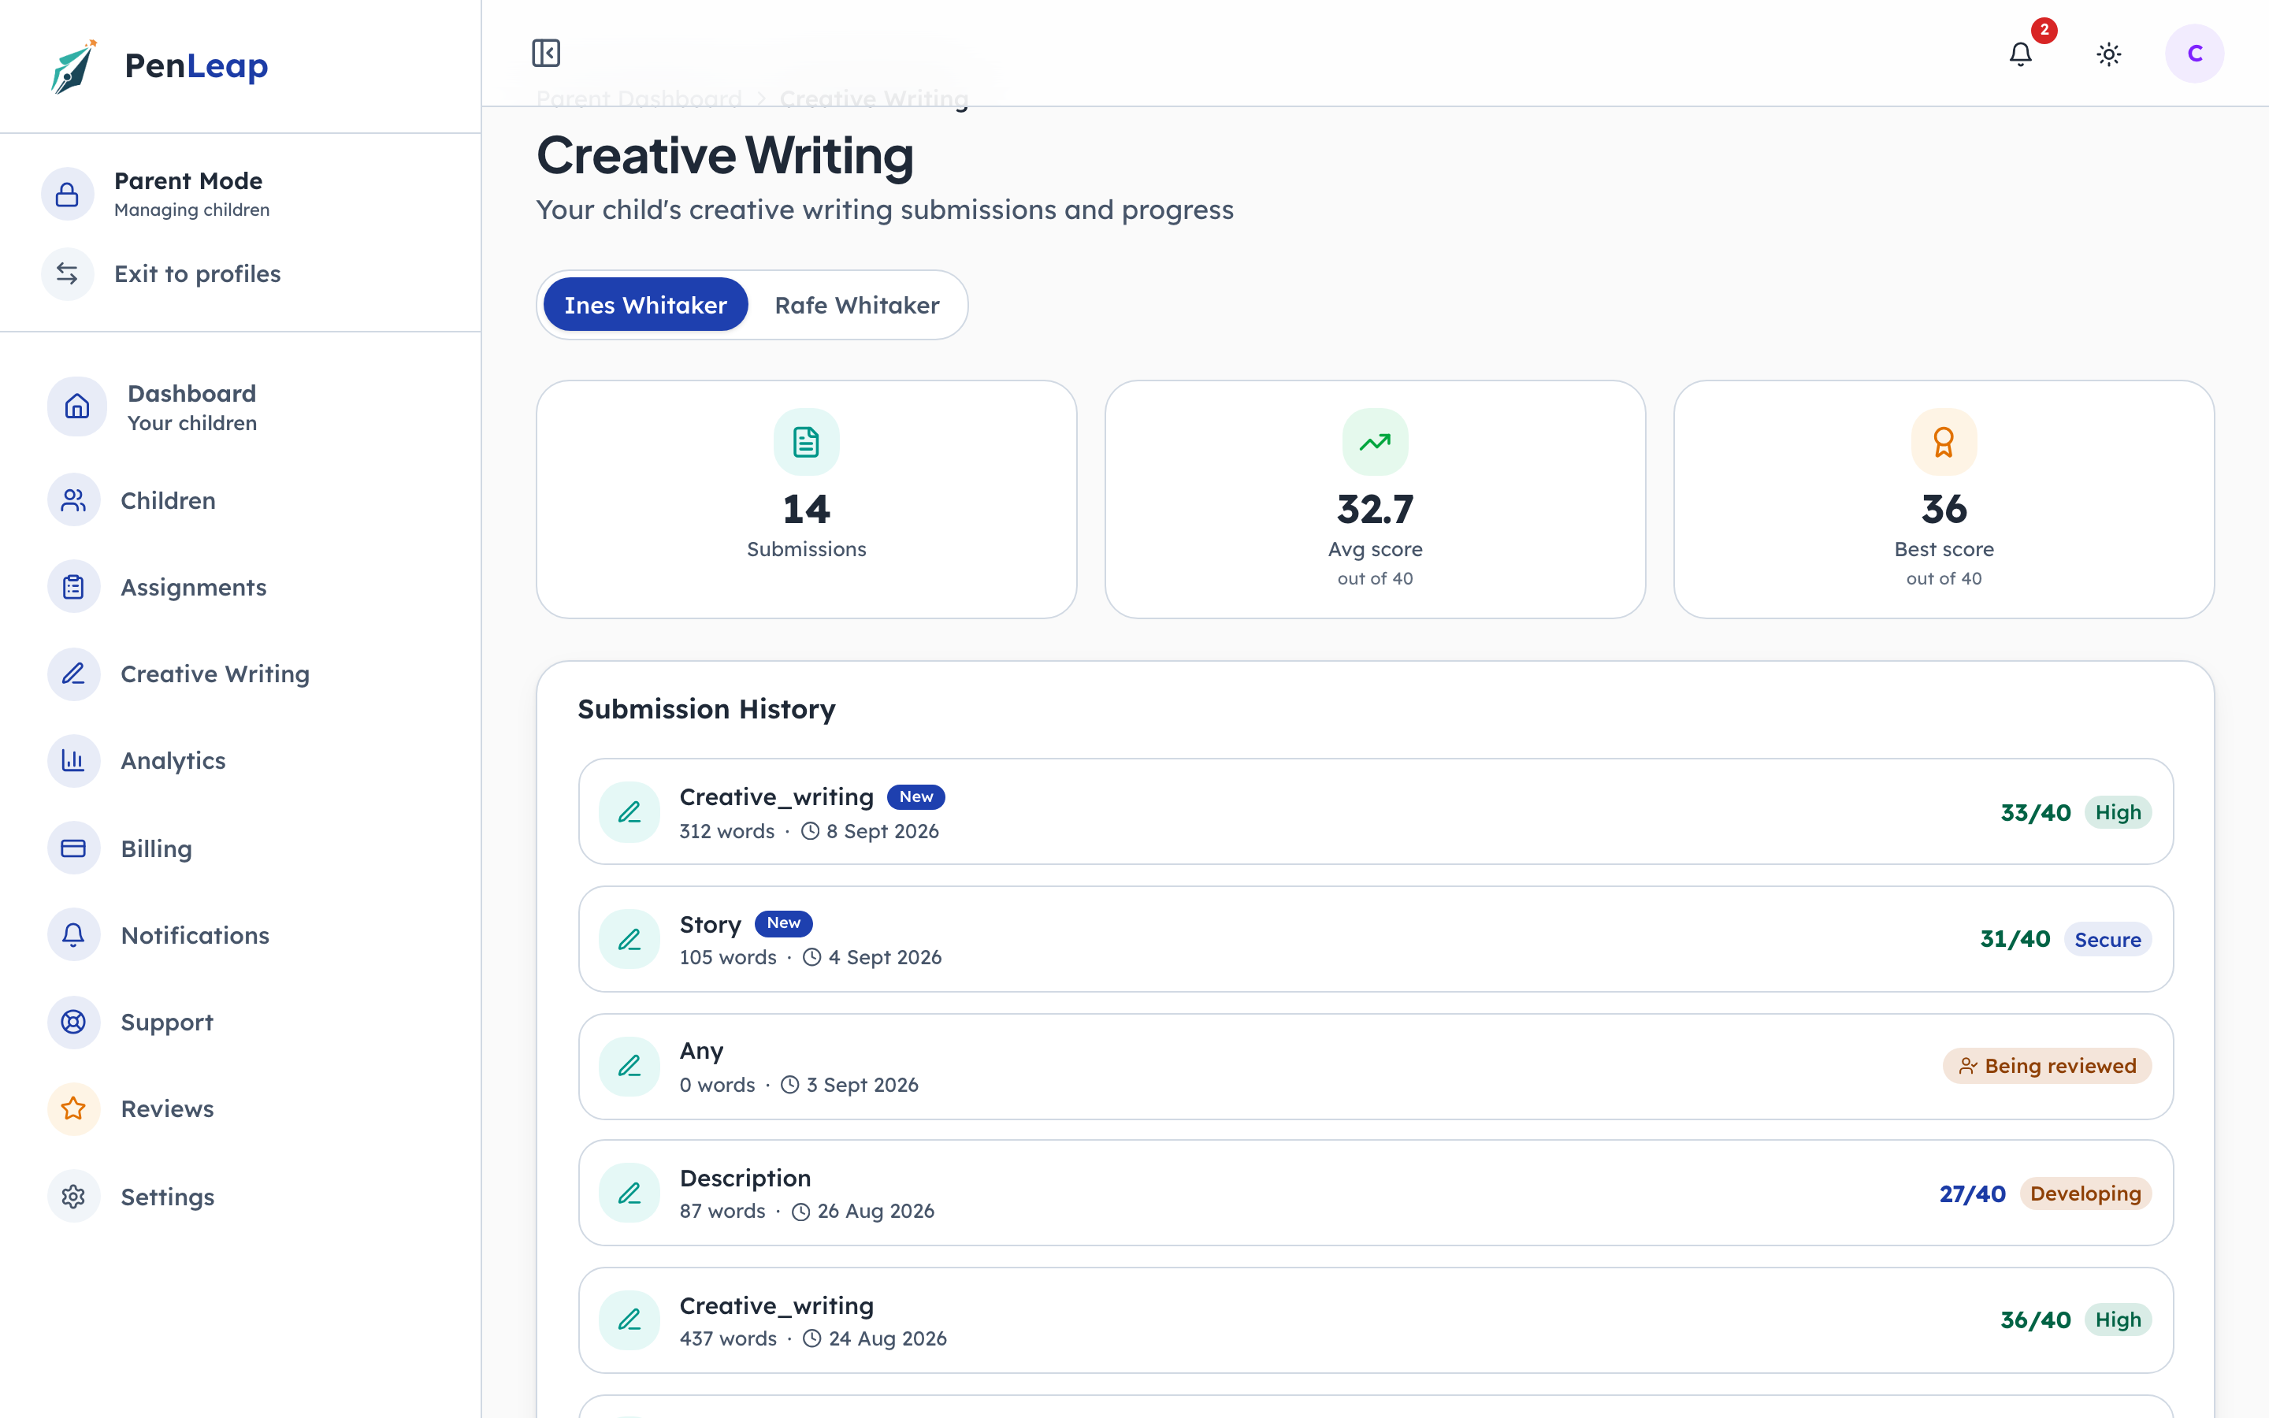This screenshot has height=1418, width=2269.
Task: Click pencil icon on 437 words submission
Action: (x=629, y=1320)
